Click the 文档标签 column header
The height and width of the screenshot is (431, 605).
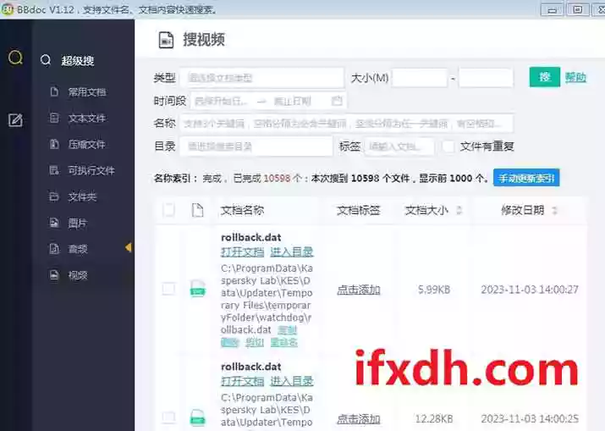tap(359, 211)
